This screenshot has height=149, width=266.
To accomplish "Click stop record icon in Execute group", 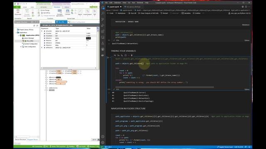I will click(33, 13).
